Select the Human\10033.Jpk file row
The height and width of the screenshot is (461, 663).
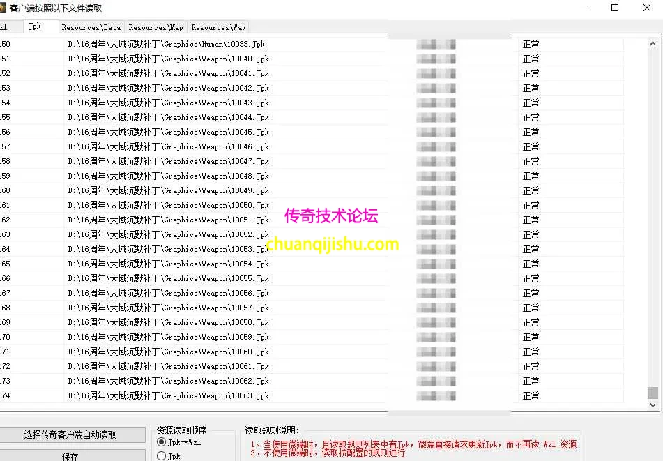(165, 43)
